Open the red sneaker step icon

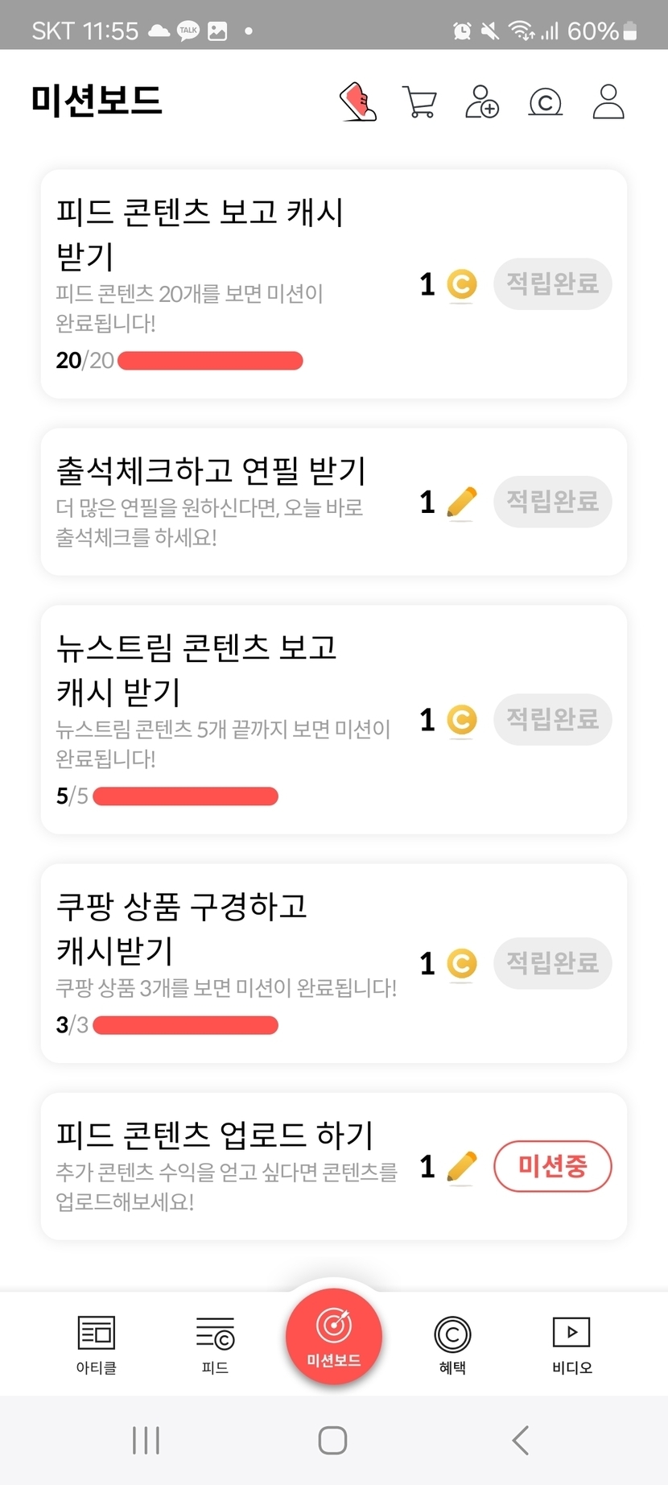[x=358, y=101]
